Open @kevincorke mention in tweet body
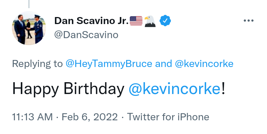 pos(175,88)
